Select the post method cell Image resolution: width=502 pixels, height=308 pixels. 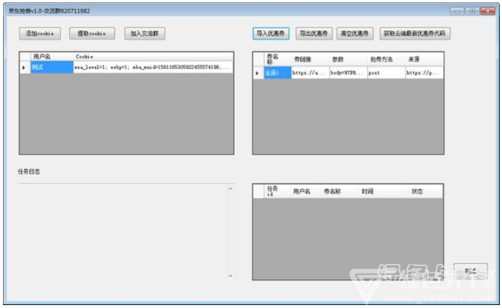pos(386,73)
